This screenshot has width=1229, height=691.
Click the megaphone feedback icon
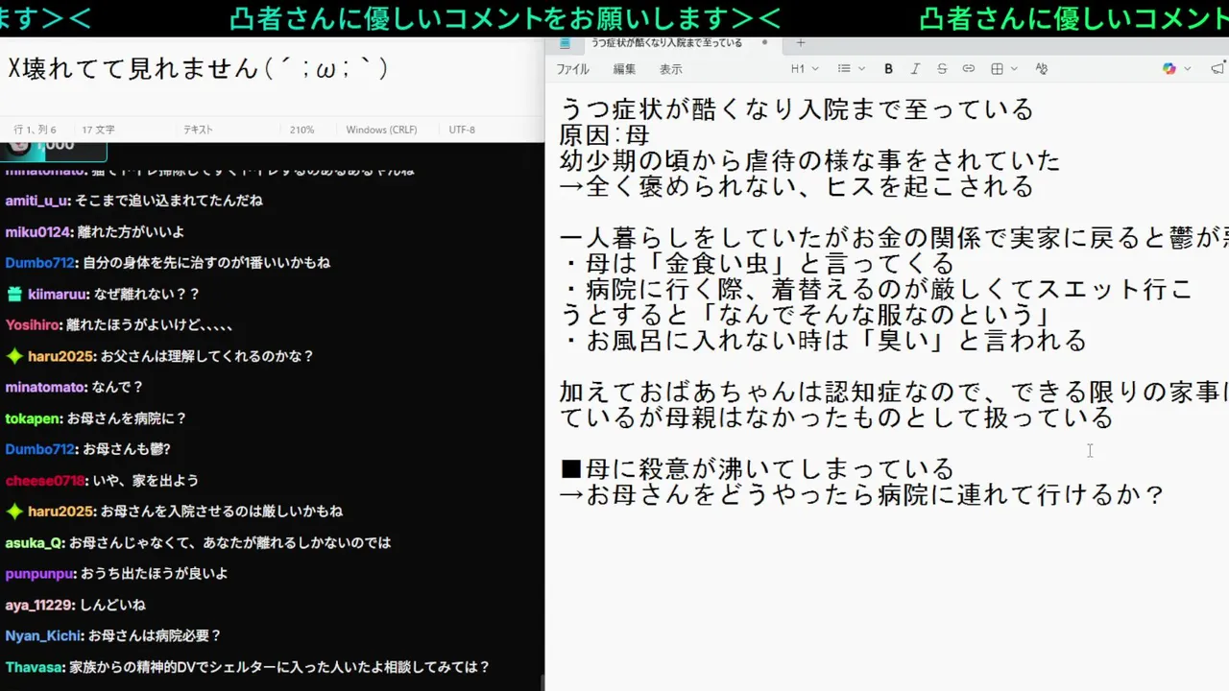pos(1218,69)
